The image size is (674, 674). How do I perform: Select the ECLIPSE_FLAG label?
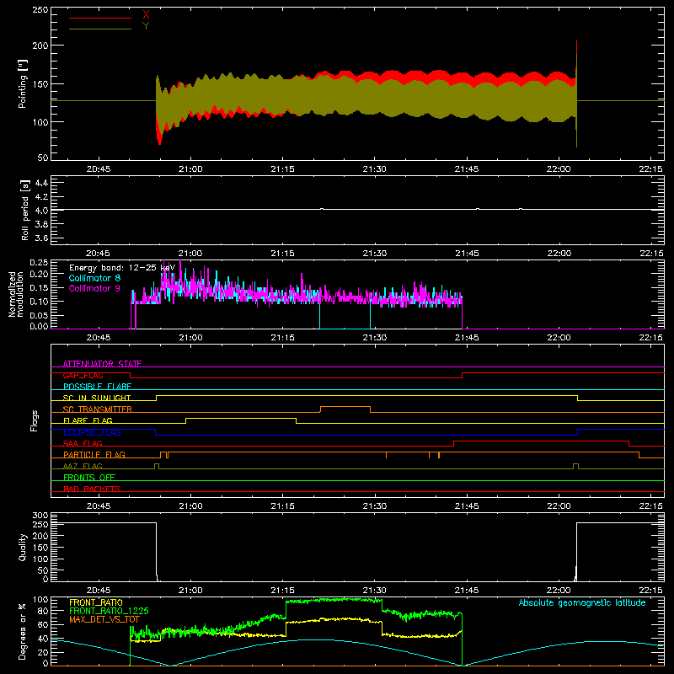[92, 432]
